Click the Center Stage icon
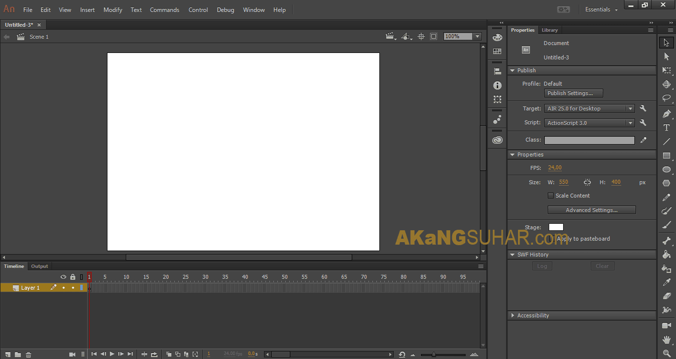The height and width of the screenshot is (359, 676). click(421, 36)
